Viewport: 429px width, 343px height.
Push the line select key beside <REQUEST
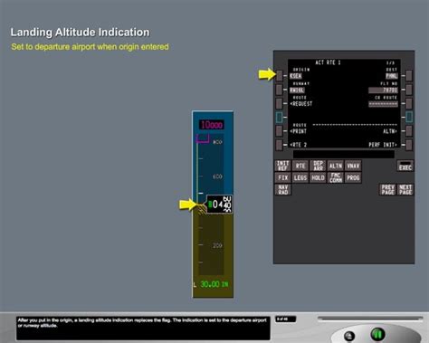point(280,103)
